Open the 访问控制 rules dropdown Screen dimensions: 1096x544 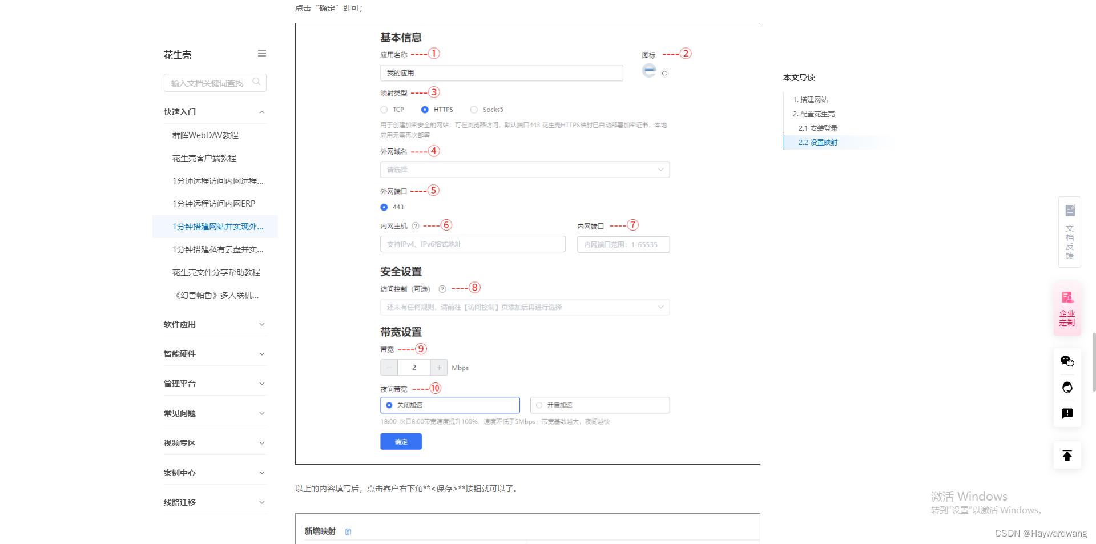point(525,307)
